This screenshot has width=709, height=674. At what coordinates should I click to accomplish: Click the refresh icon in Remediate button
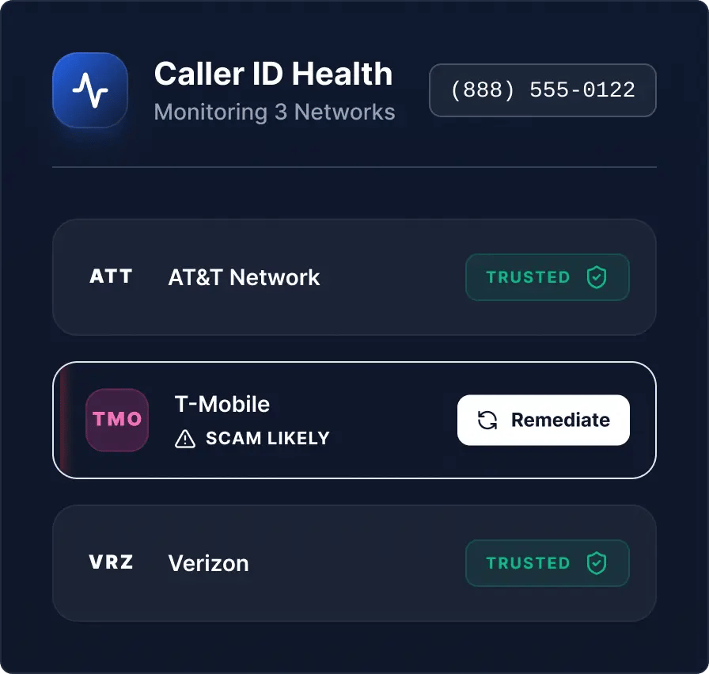coord(487,420)
